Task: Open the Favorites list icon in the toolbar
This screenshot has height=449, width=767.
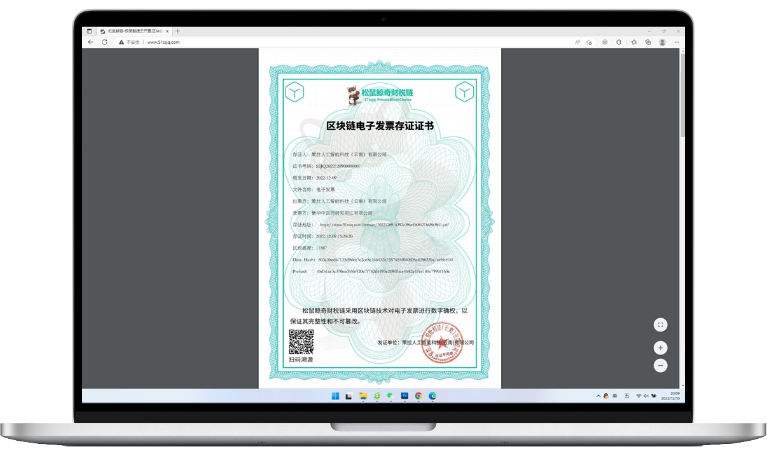Action: 634,42
